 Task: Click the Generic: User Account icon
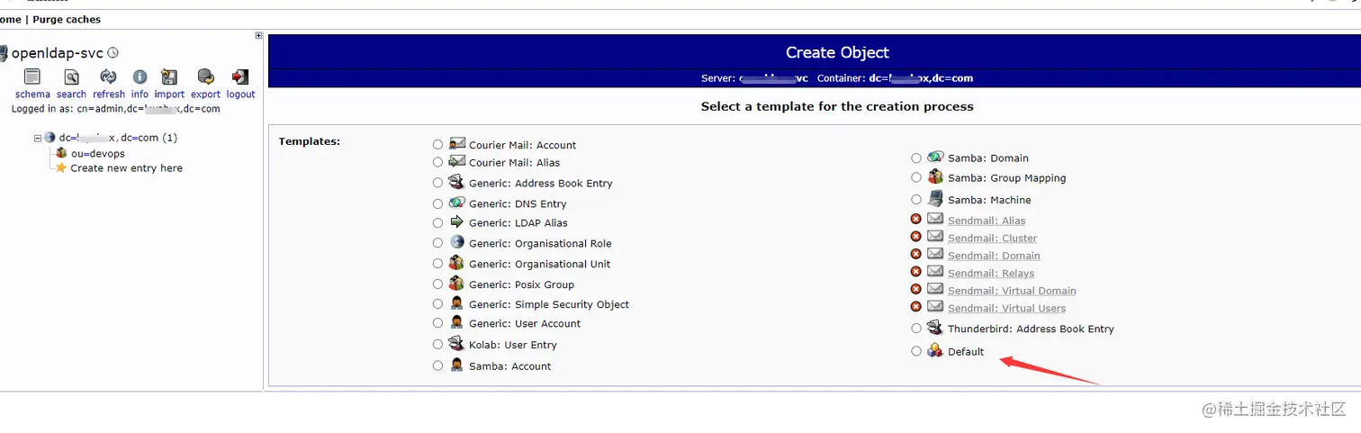click(457, 322)
